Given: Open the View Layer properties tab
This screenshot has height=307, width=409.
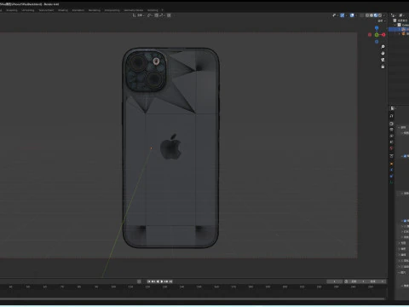Looking at the screenshot, I should pyautogui.click(x=391, y=136).
